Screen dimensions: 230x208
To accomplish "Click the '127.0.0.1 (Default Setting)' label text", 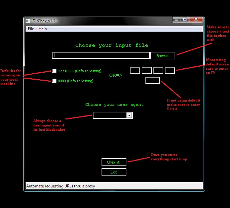I will pyautogui.click(x=80, y=71).
